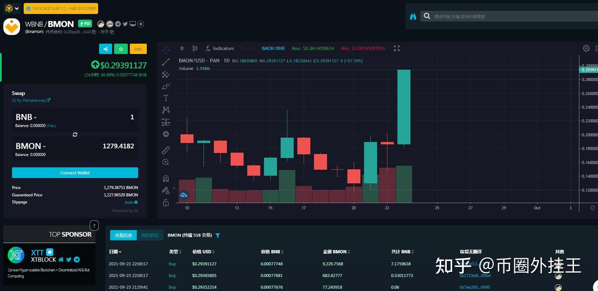The image size is (598, 291).
Task: Sort trades by 价格 USD column
Action: (203, 252)
